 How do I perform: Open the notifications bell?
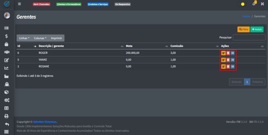click(254, 4)
